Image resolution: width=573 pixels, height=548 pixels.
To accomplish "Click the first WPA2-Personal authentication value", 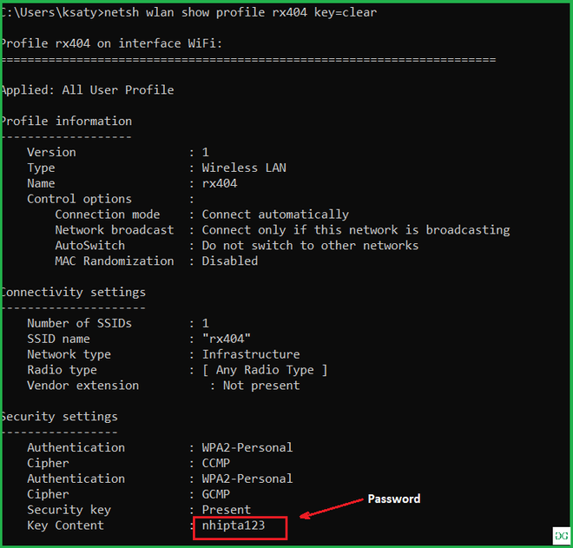I will click(247, 448).
